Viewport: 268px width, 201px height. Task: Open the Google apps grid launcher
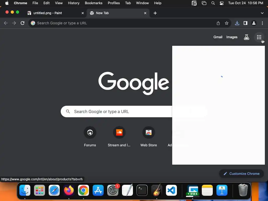point(259,37)
